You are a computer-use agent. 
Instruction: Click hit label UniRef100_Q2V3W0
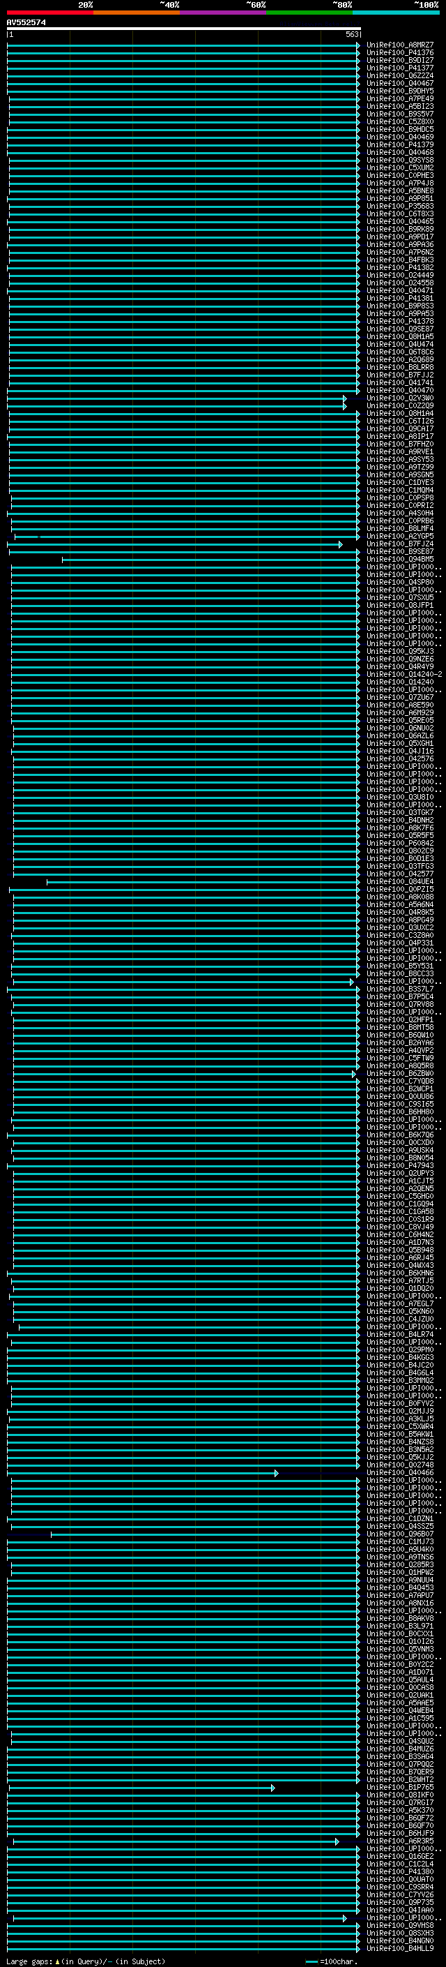coord(399,398)
